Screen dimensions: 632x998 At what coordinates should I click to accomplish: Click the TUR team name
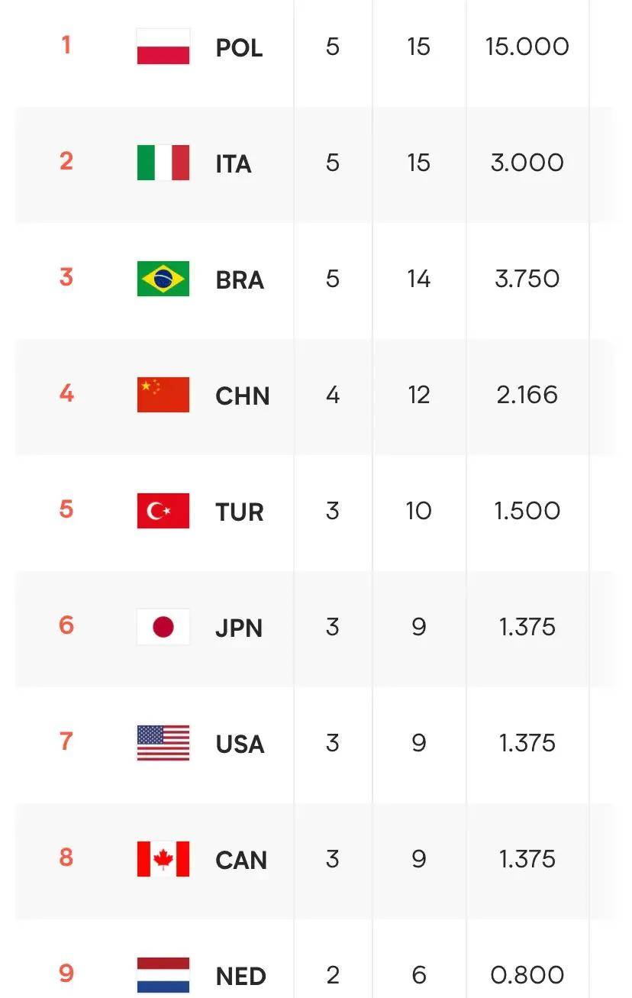coord(240,512)
